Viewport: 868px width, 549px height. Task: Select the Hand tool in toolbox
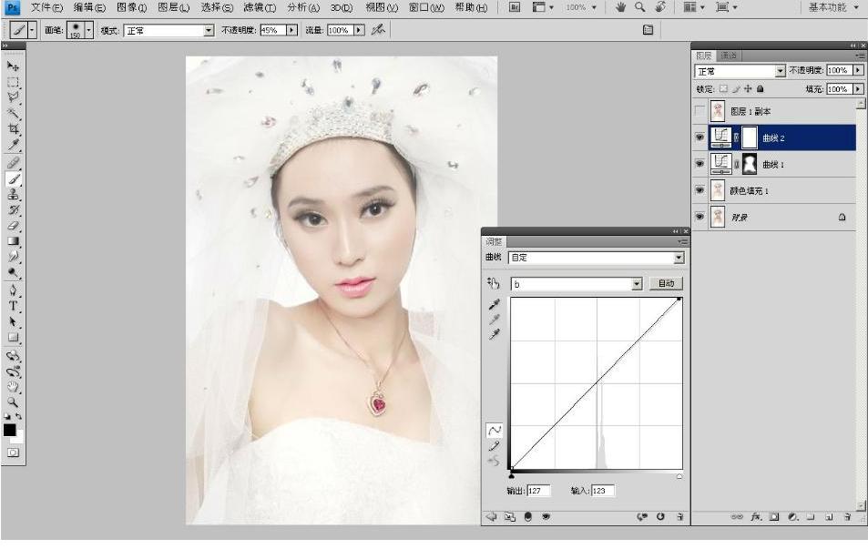pos(13,387)
